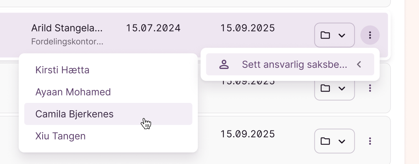Viewport: 419px width, 164px height.
Task: Expand the folder dropdown arrow in bottom row
Action: coord(342,141)
